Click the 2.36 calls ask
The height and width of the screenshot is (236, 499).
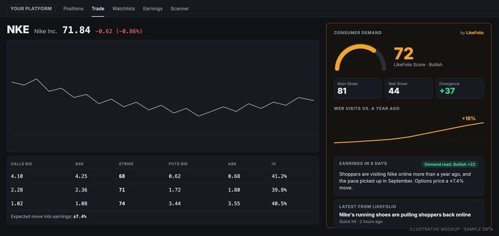tap(81, 190)
